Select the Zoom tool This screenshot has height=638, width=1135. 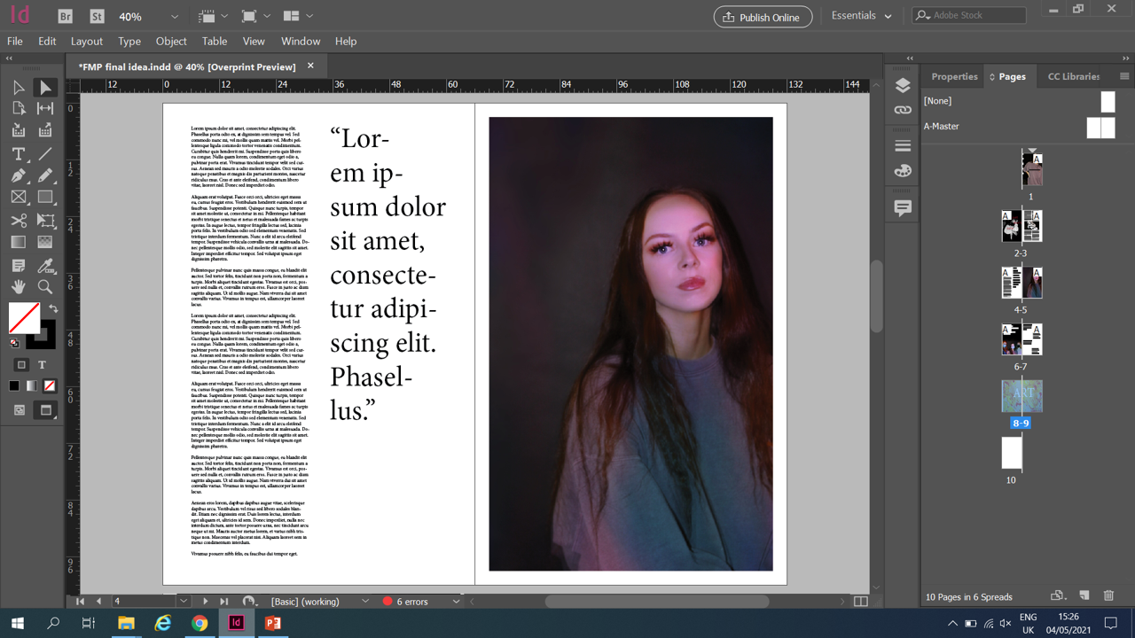[x=45, y=287]
